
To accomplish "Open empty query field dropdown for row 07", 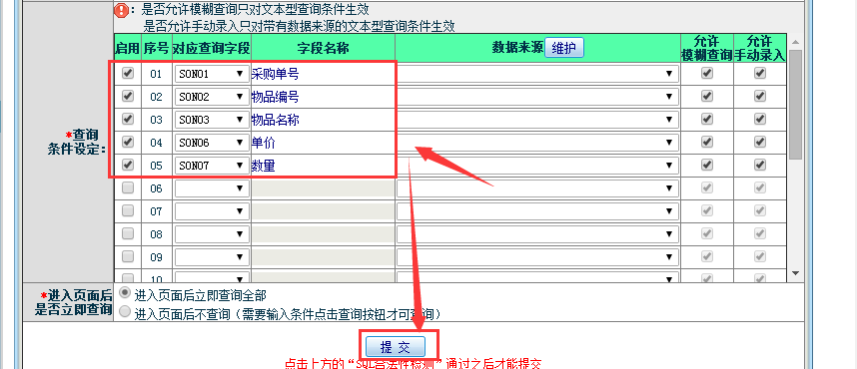I will [212, 211].
